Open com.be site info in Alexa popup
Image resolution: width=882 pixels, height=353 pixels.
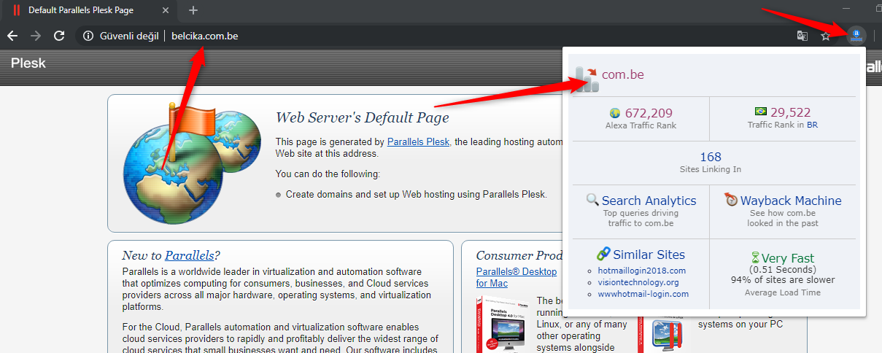coord(623,74)
